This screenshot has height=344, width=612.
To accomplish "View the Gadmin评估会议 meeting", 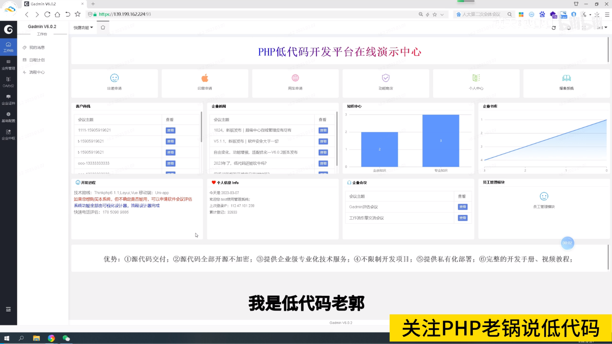I will (463, 207).
